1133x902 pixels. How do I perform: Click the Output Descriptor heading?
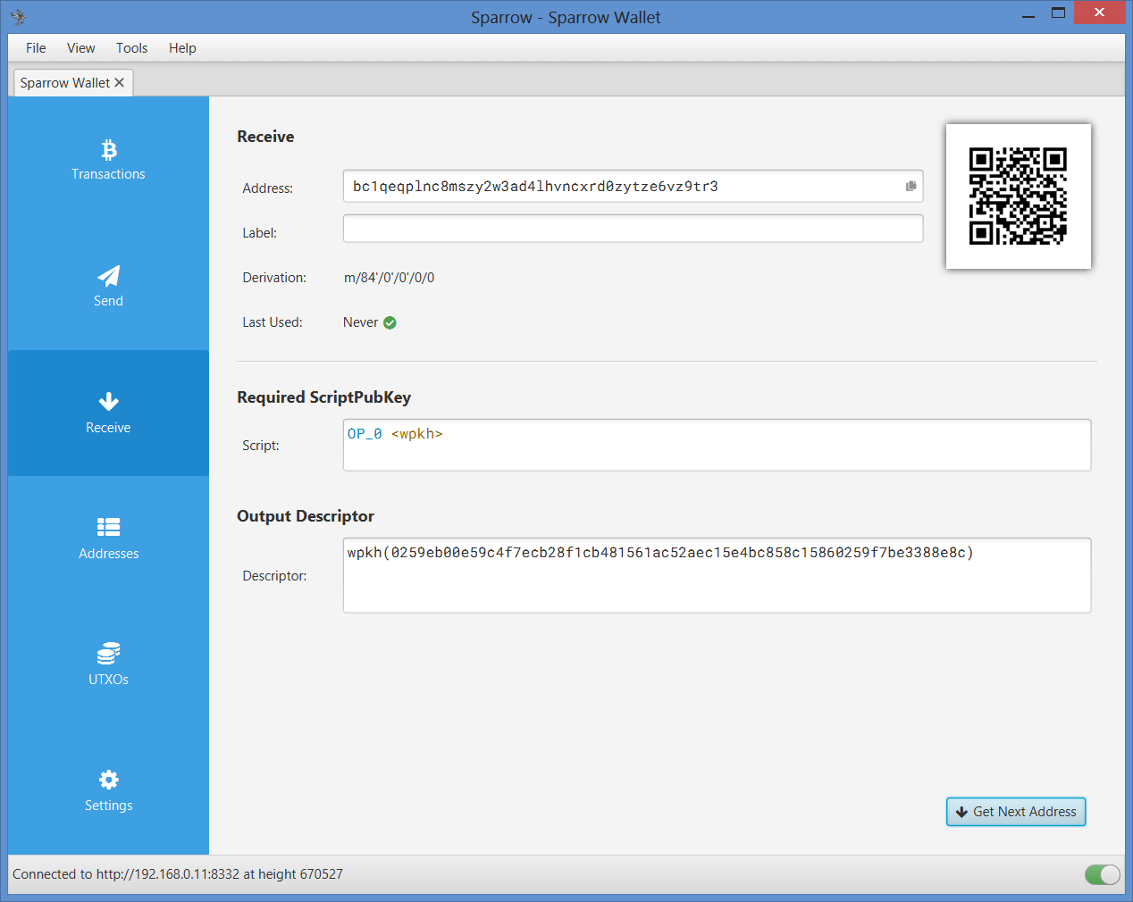pyautogui.click(x=306, y=516)
